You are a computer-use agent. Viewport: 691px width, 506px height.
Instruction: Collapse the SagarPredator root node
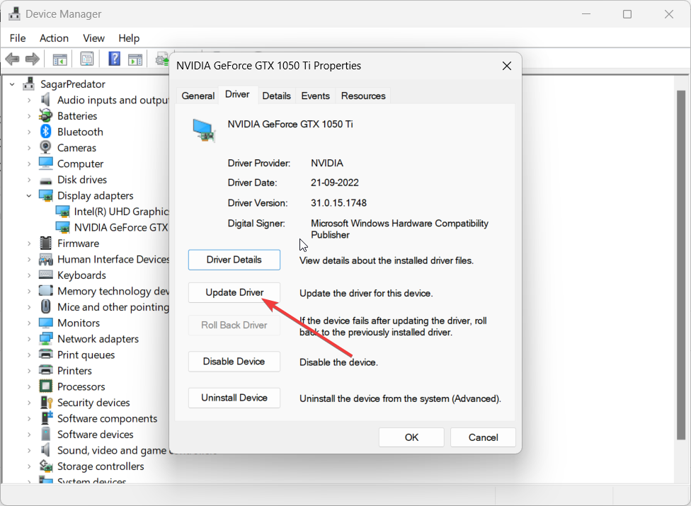pyautogui.click(x=12, y=84)
